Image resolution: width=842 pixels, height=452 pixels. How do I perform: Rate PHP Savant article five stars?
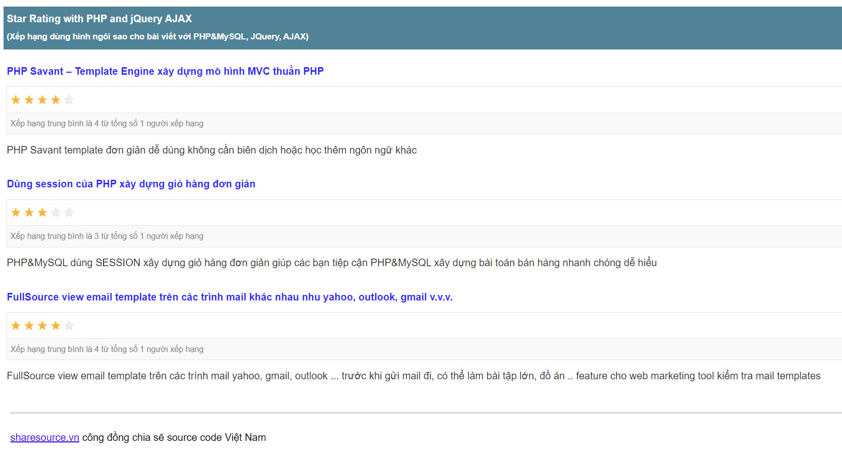pos(69,100)
